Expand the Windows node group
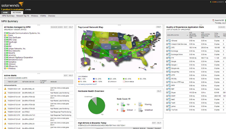Viewport: 226px width, 129px height. (5, 69)
